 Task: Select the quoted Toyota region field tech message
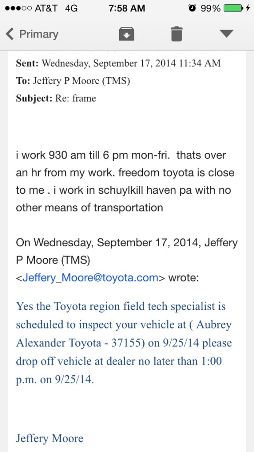tap(124, 343)
